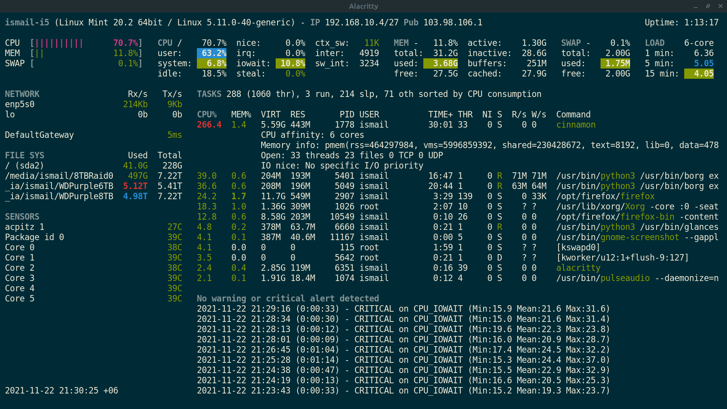Click the minimize window icon in titlebar

tap(696, 6)
